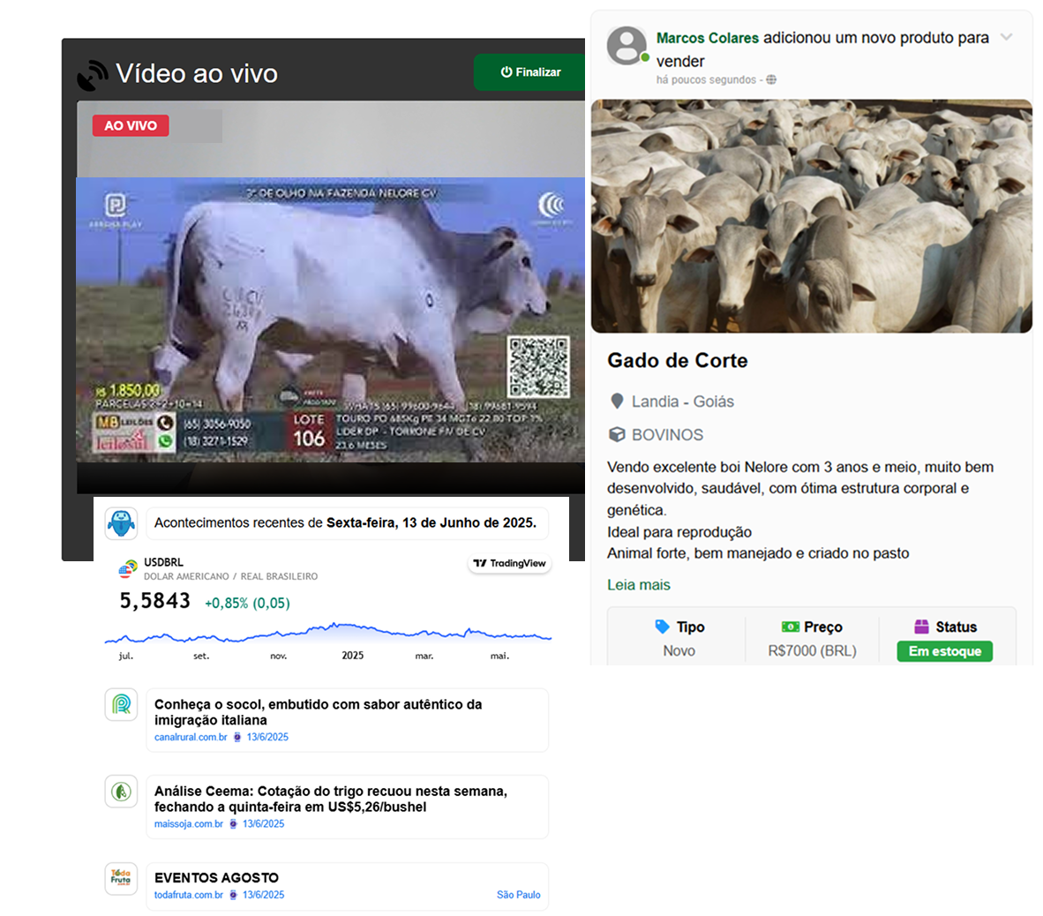Click the red AO VIVO badge
Screen dimensions: 1043x916
131,125
